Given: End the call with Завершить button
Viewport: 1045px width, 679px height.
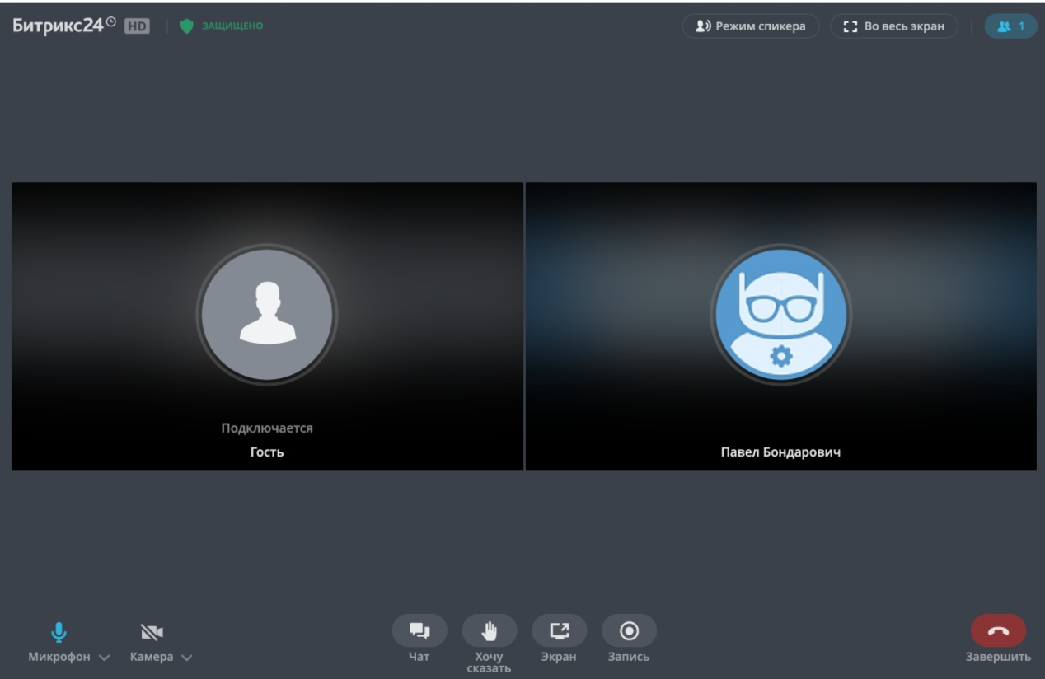Looking at the screenshot, I should [999, 631].
